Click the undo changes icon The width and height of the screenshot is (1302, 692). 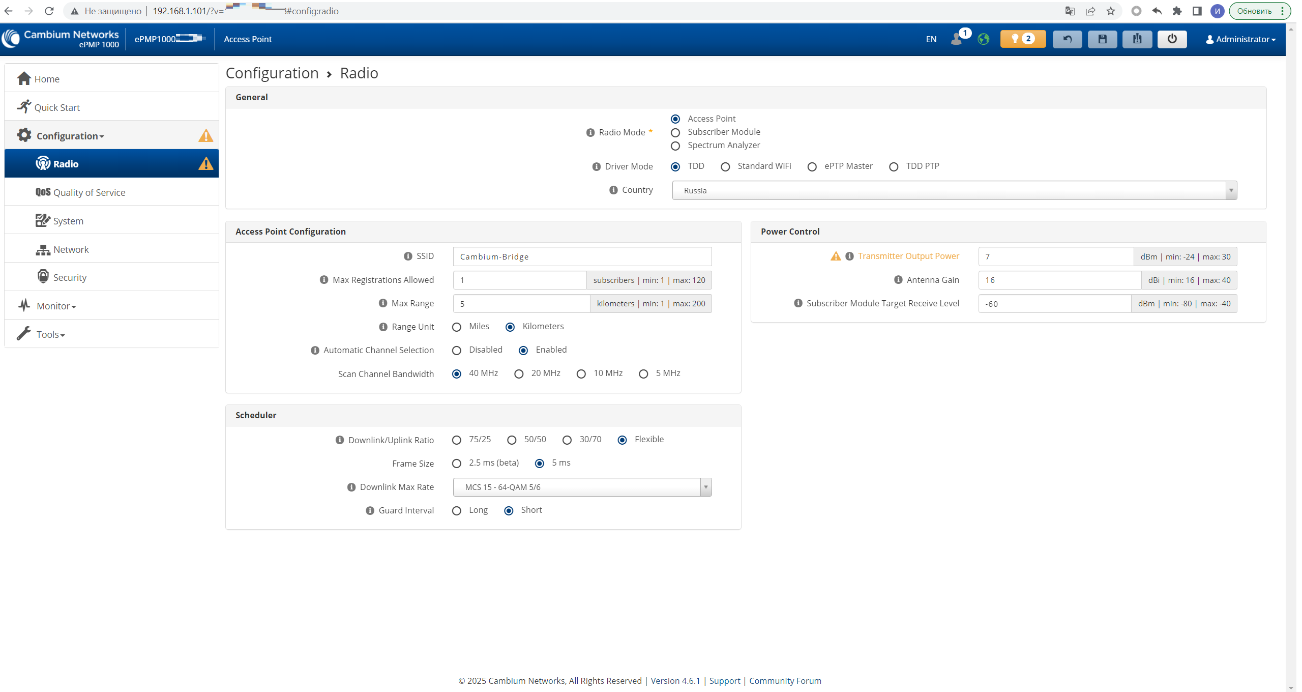1067,39
